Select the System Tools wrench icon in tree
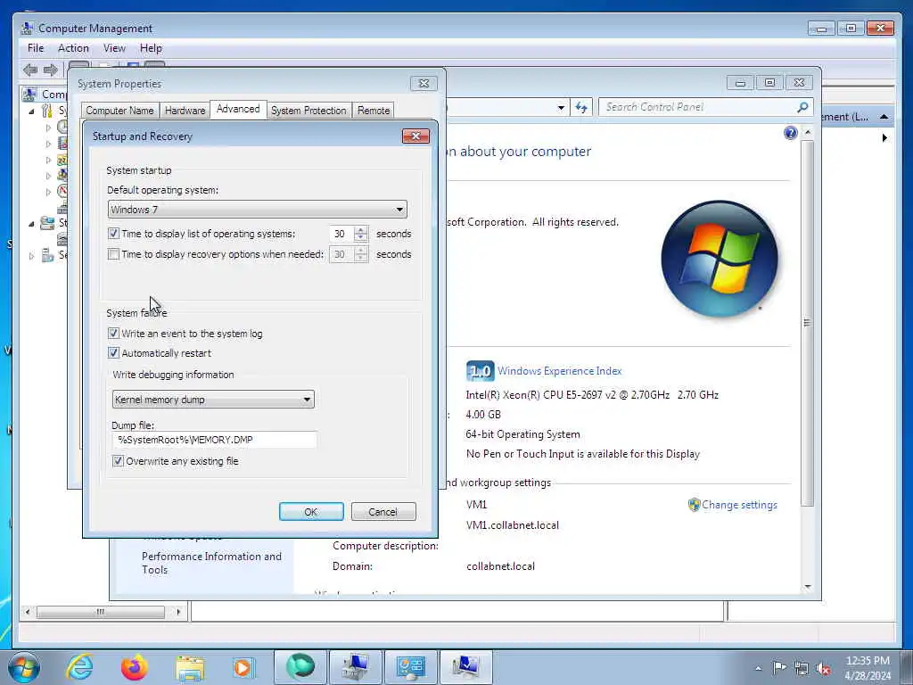 tap(47, 110)
